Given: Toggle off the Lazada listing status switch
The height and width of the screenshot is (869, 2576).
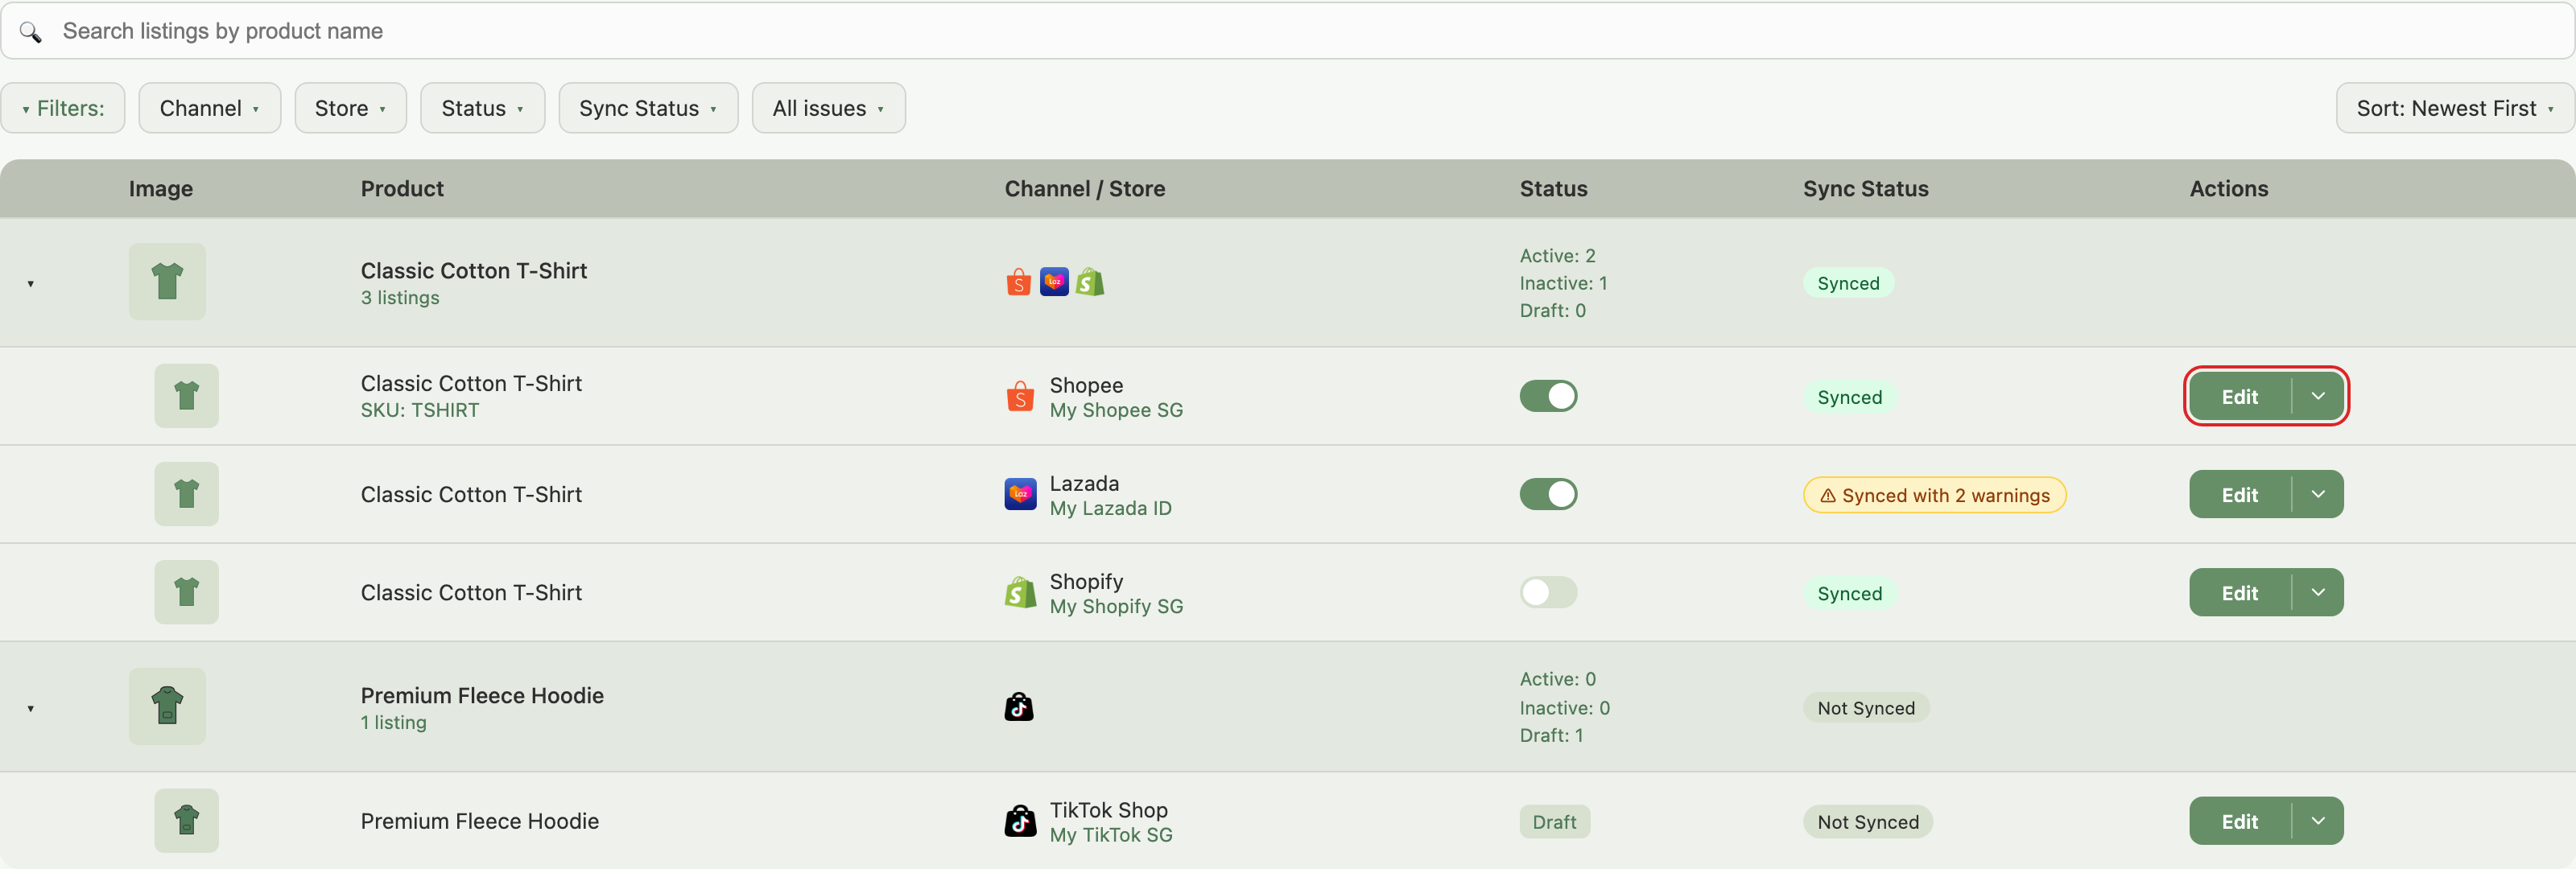Looking at the screenshot, I should click(1548, 494).
